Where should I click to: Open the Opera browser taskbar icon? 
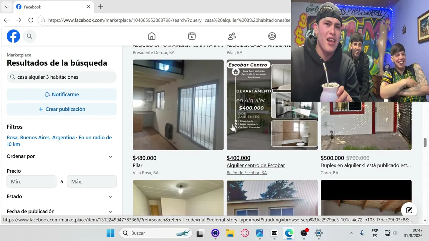(245, 233)
